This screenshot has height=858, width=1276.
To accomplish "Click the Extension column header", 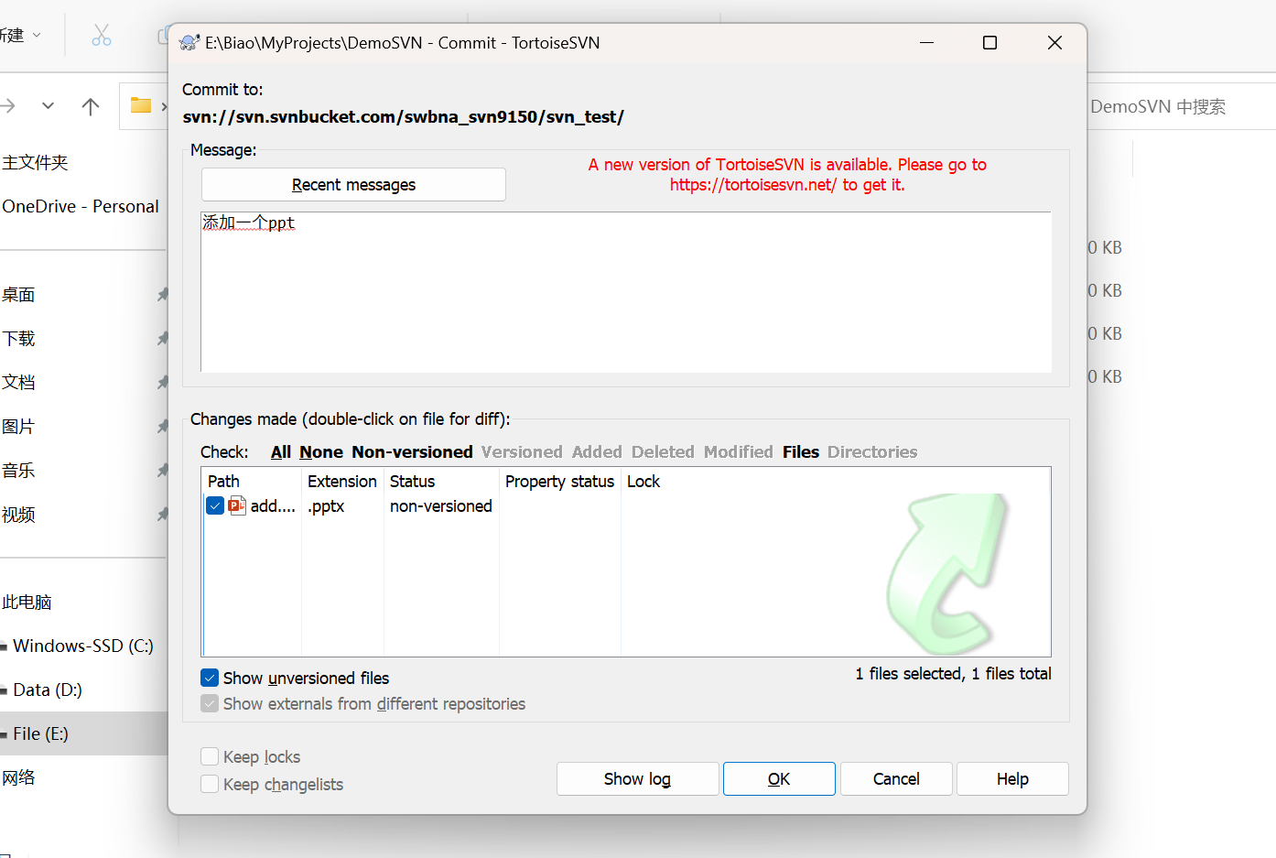I will [x=341, y=482].
